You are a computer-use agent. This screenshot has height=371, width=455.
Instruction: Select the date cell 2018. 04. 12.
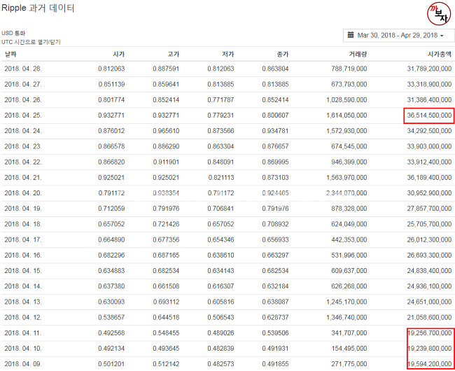23,317
